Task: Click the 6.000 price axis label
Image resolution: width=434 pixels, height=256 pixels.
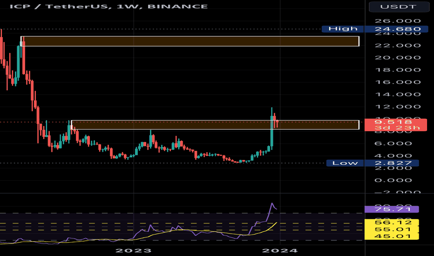Action: point(393,143)
